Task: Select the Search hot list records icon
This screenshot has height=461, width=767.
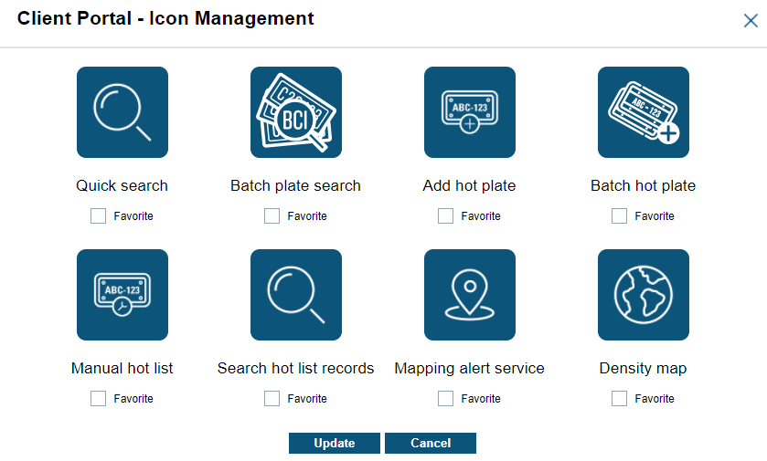Action: click(296, 295)
